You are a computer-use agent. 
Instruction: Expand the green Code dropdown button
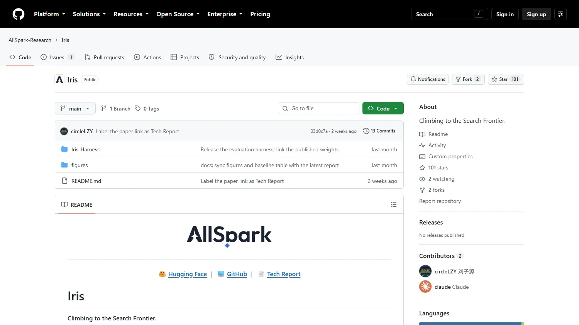tap(383, 109)
